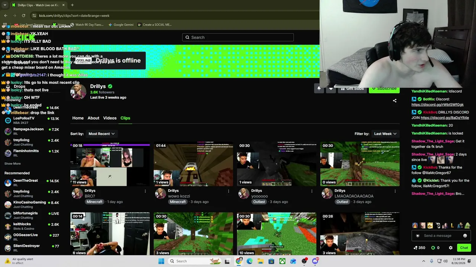Open SilentDestroyer channel in Recommended
476x267 pixels.
32,248
